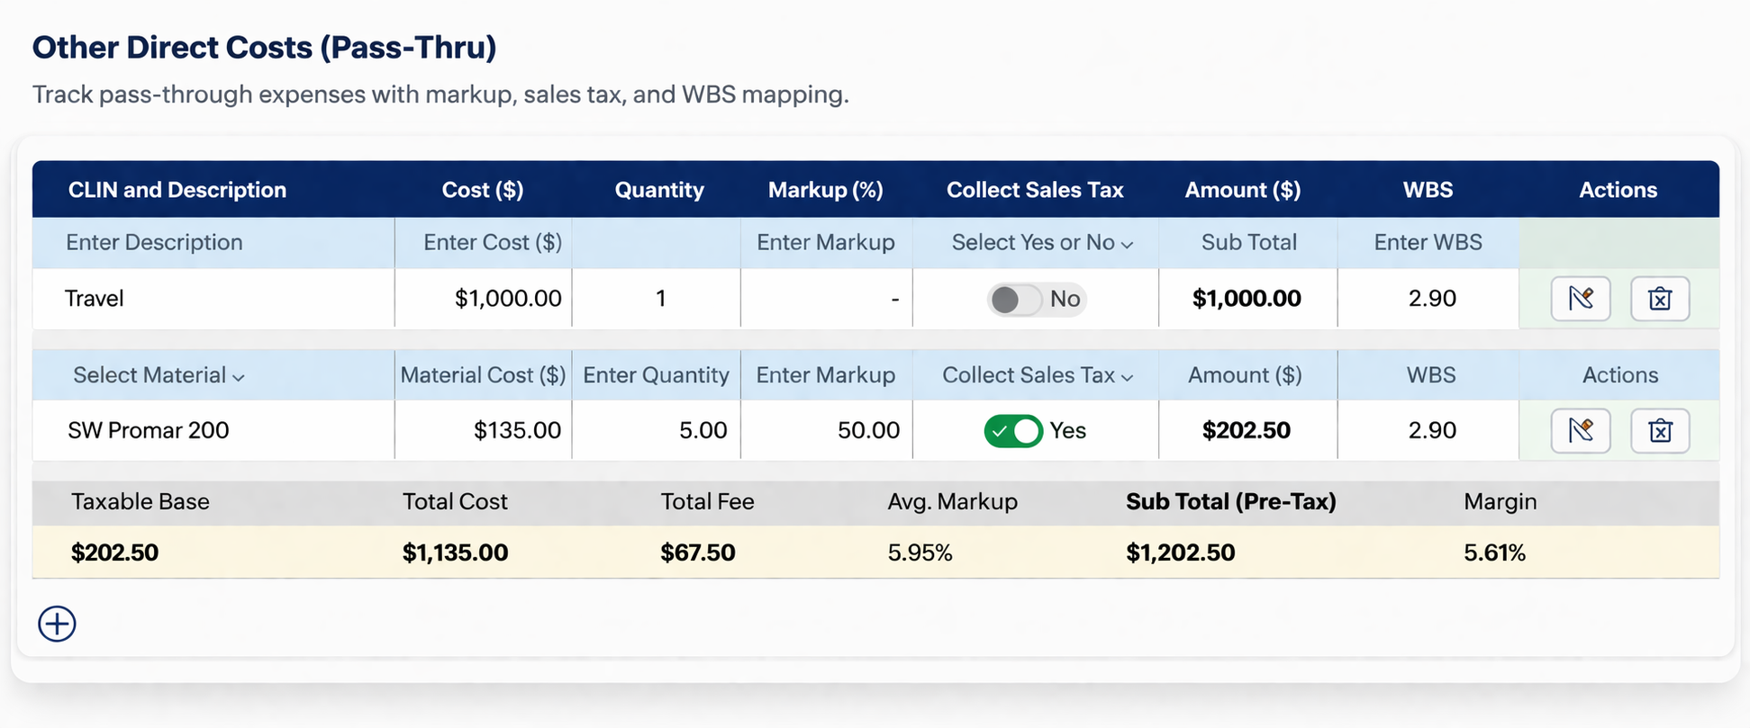Select the Total Fee value $67.50
The image size is (1750, 728).
click(x=698, y=553)
